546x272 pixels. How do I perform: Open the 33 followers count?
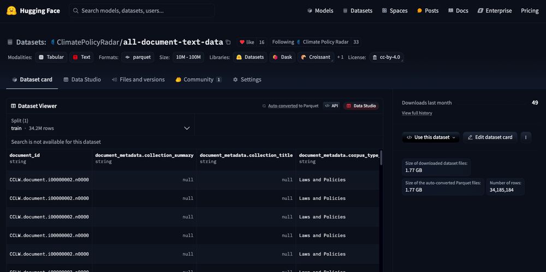(x=356, y=42)
